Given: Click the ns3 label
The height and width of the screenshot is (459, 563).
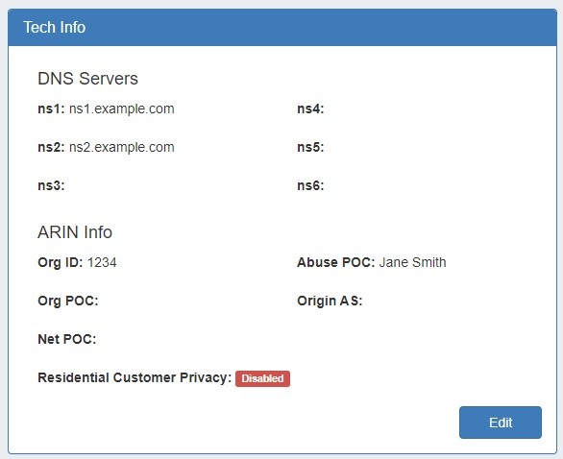Looking at the screenshot, I should [51, 185].
